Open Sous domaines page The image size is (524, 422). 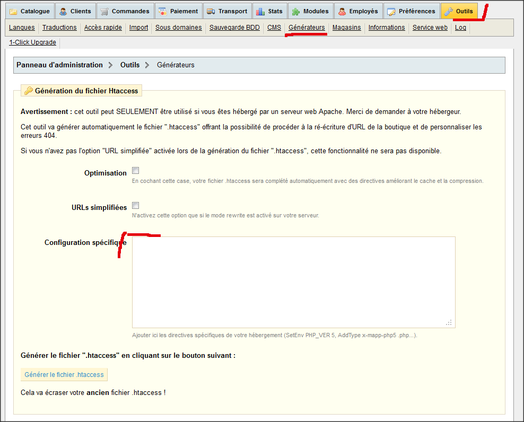point(178,28)
